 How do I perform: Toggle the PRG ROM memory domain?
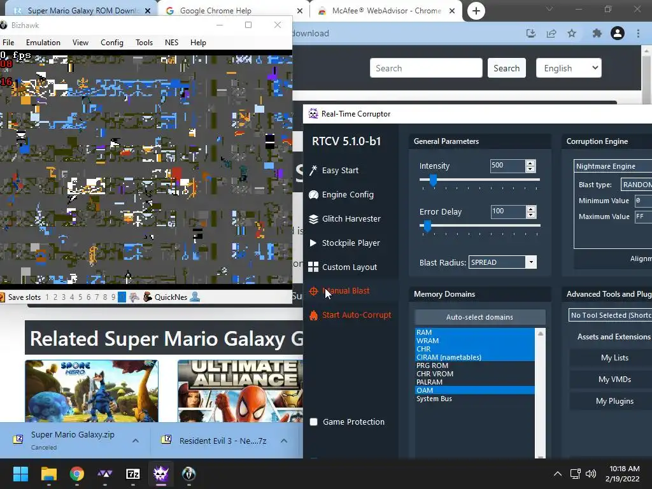tap(474, 365)
